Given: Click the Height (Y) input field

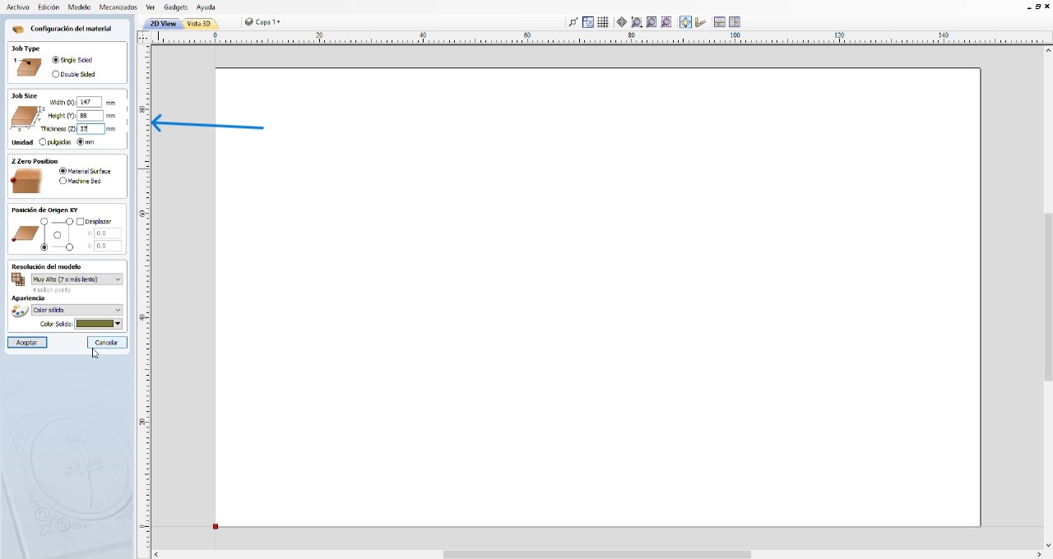Looking at the screenshot, I should point(89,115).
